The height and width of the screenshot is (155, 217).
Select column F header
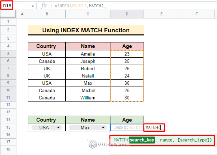click(197, 14)
